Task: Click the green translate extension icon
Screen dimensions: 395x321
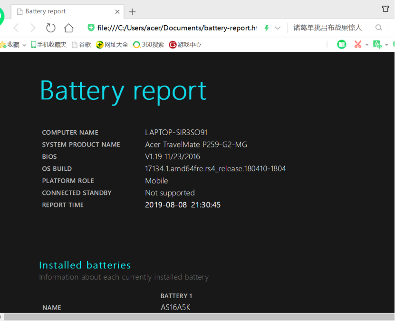Action: point(377,44)
